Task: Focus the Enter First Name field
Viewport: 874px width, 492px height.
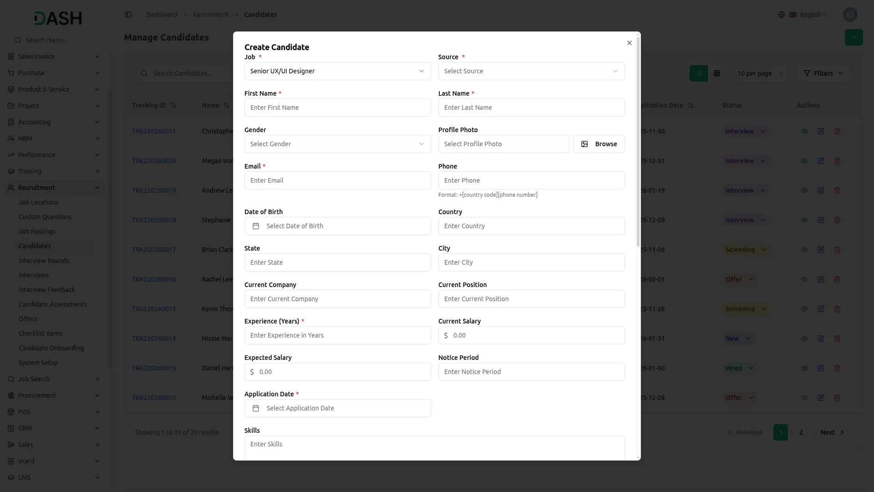Action: [x=337, y=108]
